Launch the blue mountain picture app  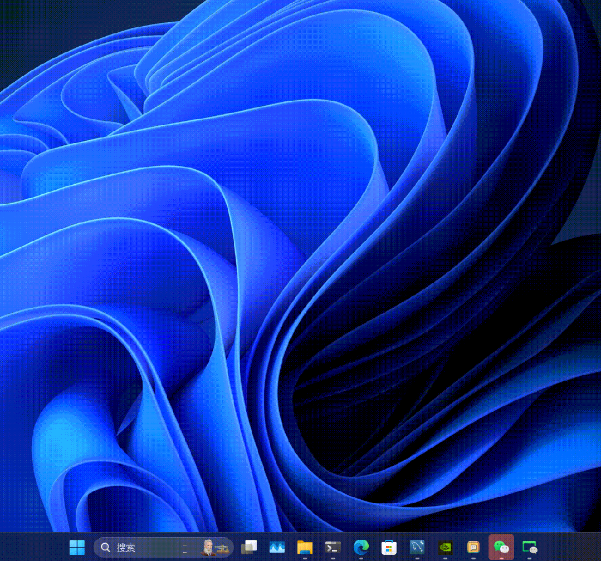tap(277, 547)
